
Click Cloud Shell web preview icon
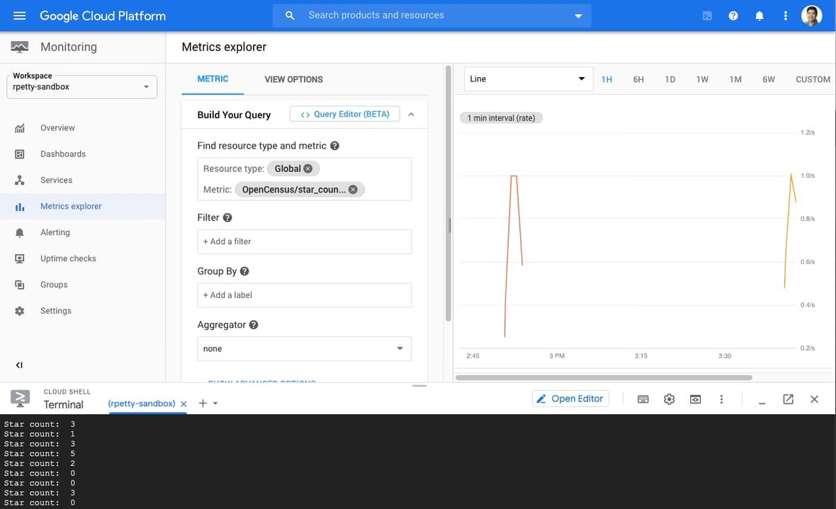coord(695,399)
